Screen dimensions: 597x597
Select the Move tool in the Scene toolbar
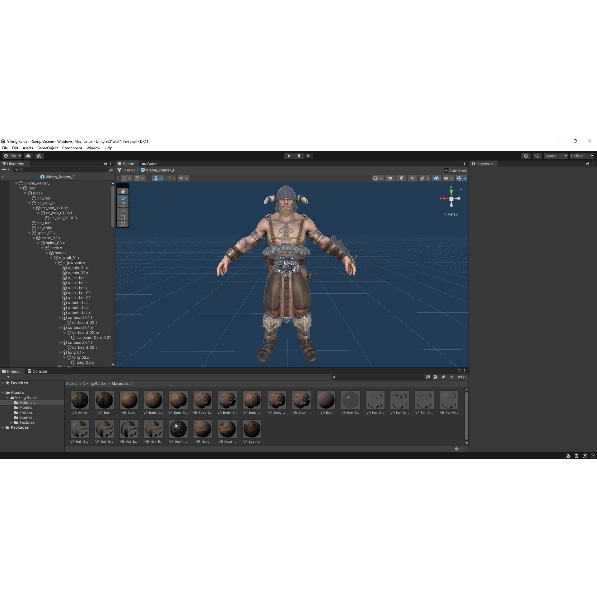pos(123,198)
